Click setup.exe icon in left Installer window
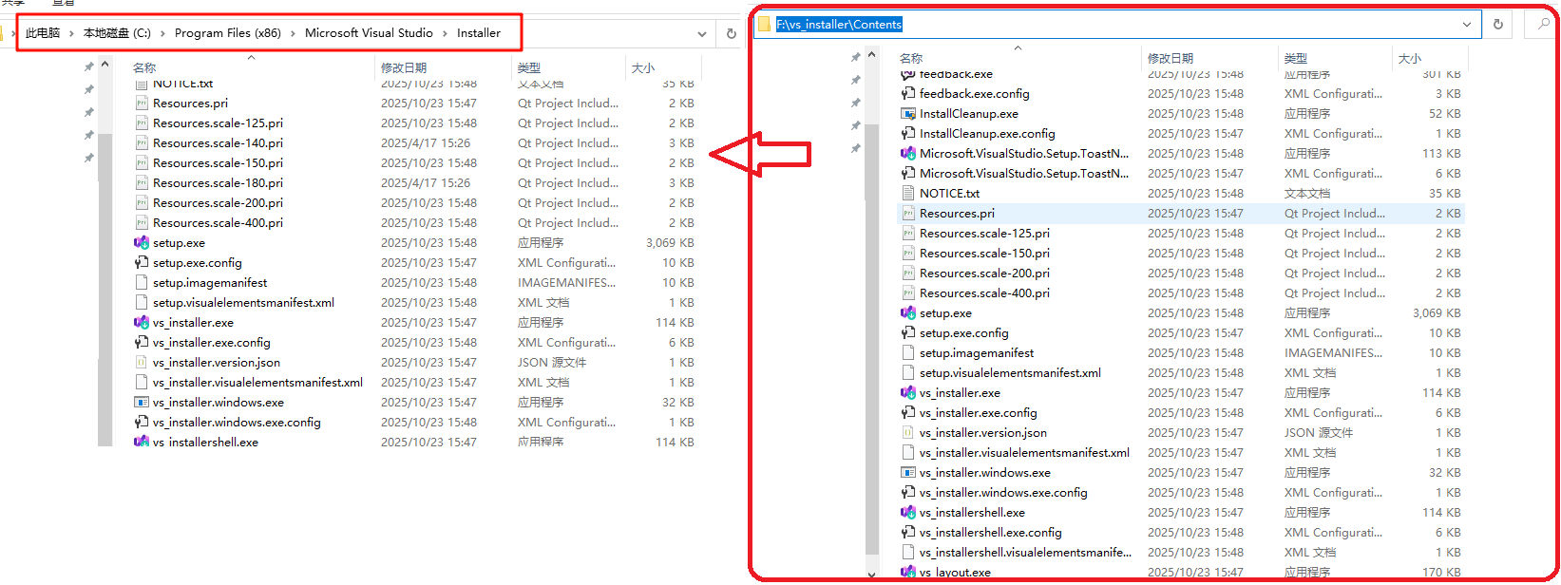This screenshot has height=585, width=1561. click(142, 243)
